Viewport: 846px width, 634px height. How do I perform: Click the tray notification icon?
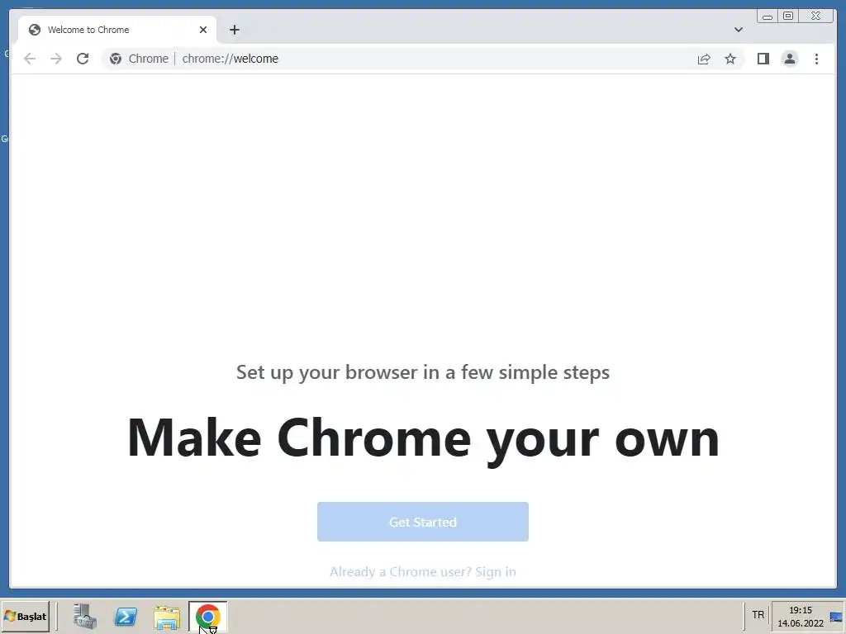tap(836, 617)
